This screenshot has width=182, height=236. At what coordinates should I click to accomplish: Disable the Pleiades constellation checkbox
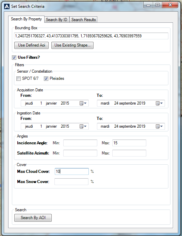(x=46, y=78)
